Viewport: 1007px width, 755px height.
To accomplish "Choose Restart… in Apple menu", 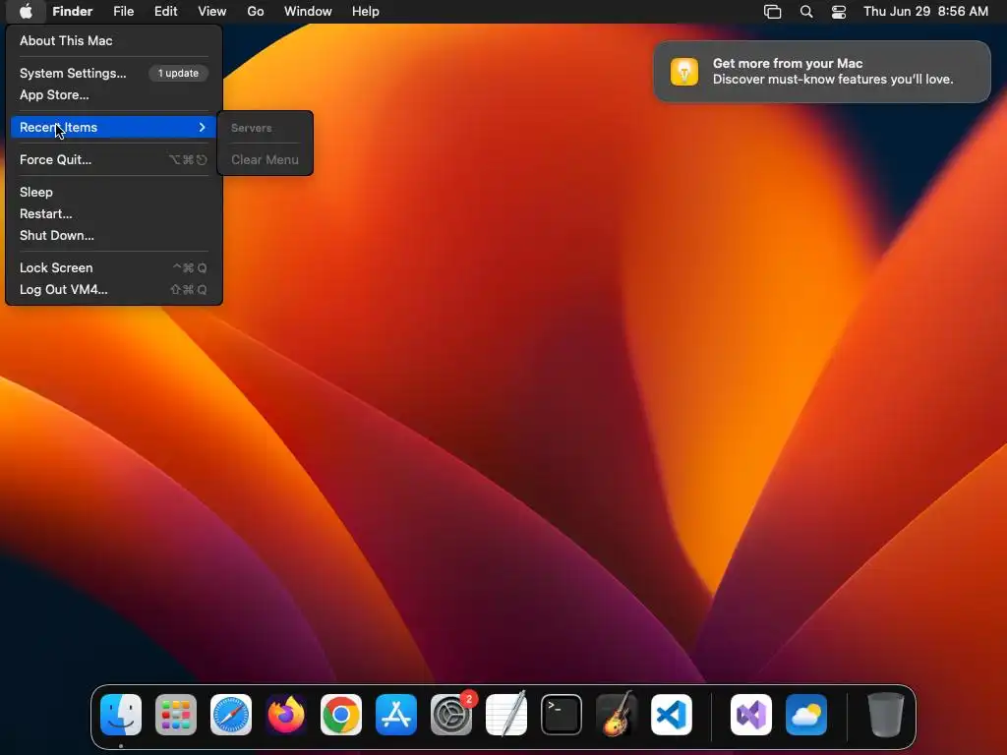I will (114, 213).
